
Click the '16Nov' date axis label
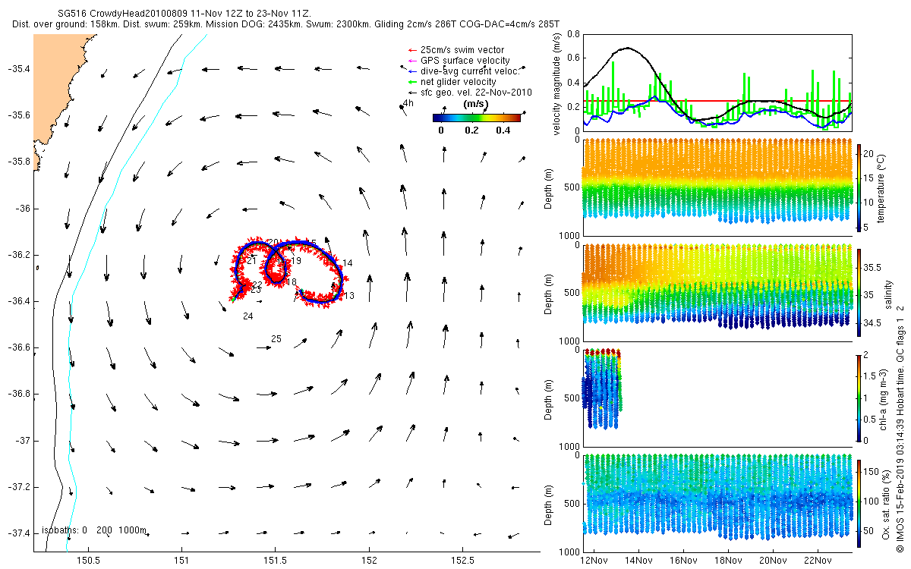point(683,561)
